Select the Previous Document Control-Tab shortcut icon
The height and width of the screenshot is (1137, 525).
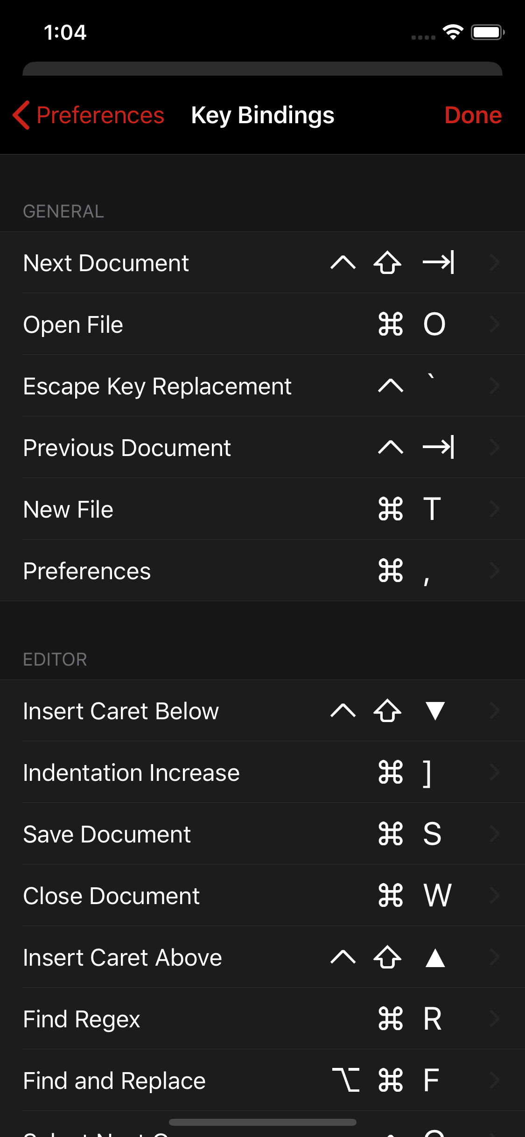(415, 447)
